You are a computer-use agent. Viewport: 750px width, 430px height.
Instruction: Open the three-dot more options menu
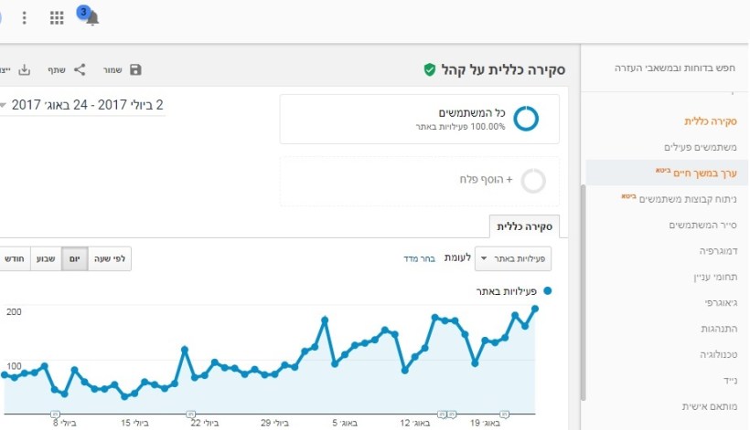[x=25, y=18]
